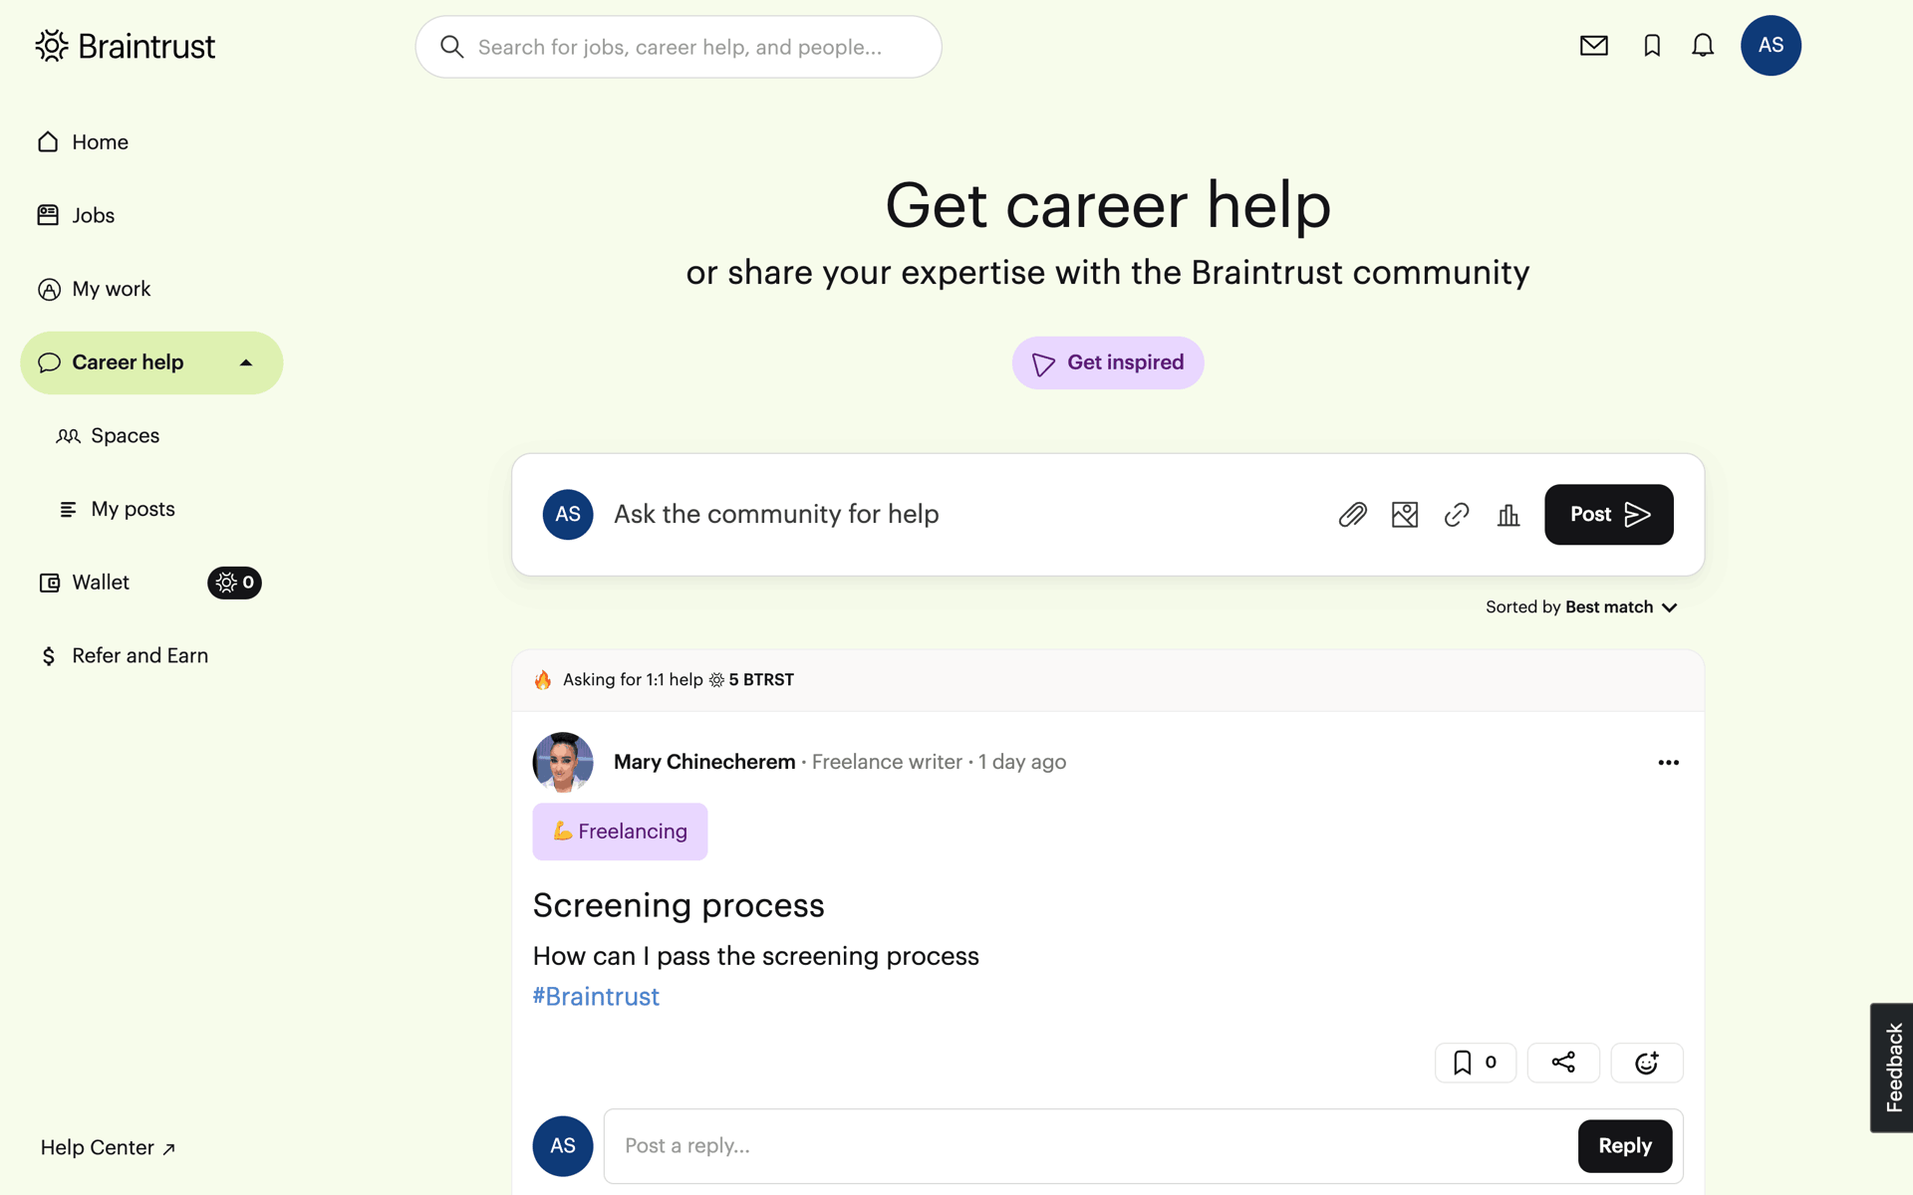Add an emoji reaction to the post
Image resolution: width=1913 pixels, height=1195 pixels.
[1647, 1063]
